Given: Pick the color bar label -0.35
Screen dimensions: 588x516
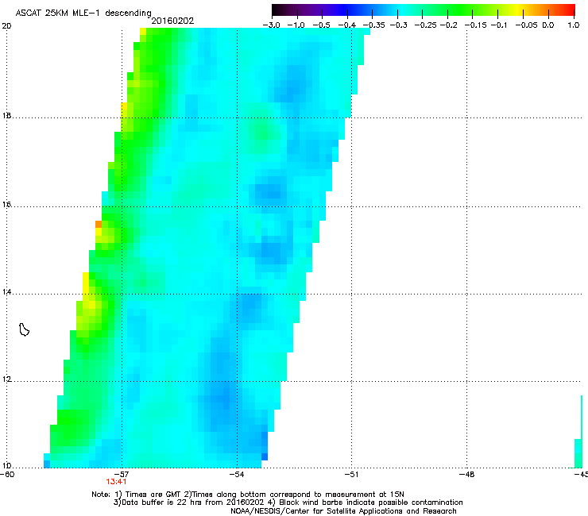Looking at the screenshot, I should (373, 25).
